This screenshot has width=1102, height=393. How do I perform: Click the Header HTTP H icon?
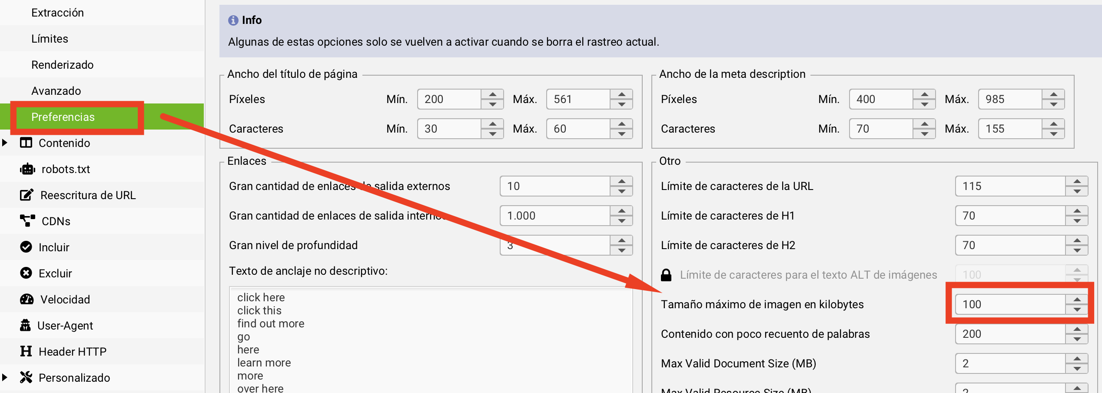[x=26, y=351]
